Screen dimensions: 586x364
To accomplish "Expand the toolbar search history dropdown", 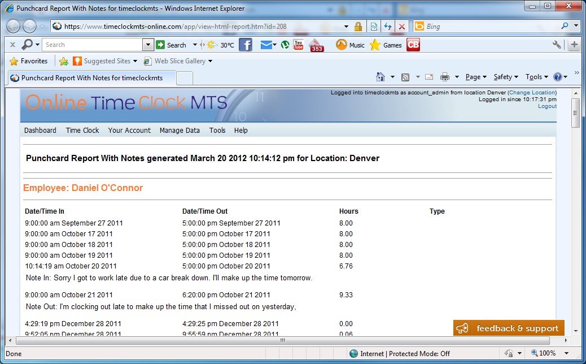I will pos(148,45).
